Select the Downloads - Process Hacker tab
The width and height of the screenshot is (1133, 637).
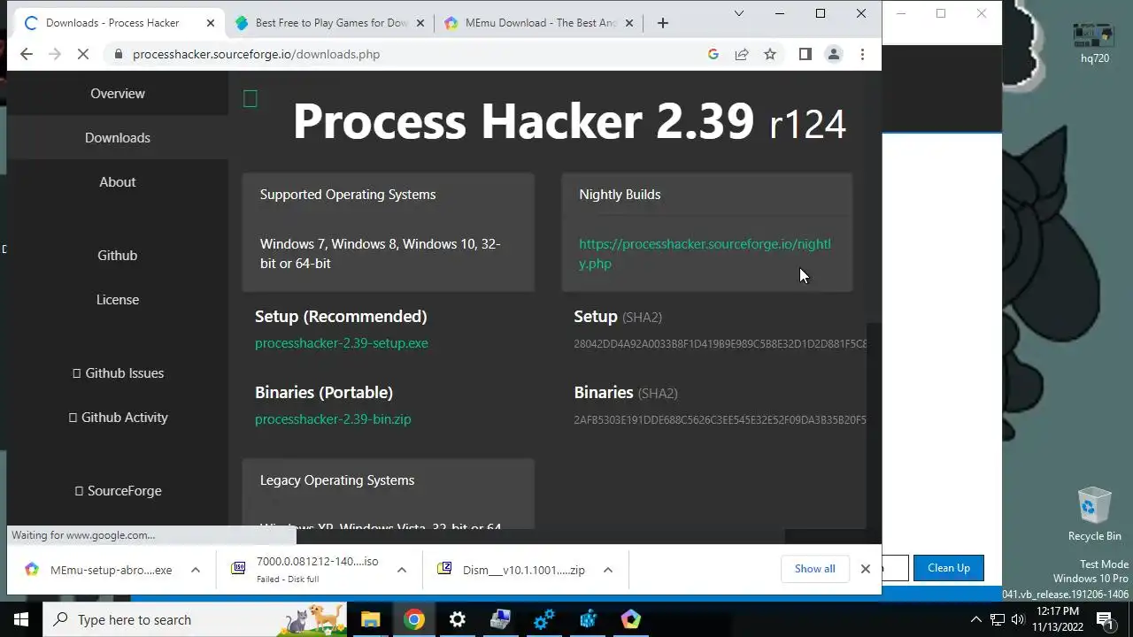tap(120, 23)
